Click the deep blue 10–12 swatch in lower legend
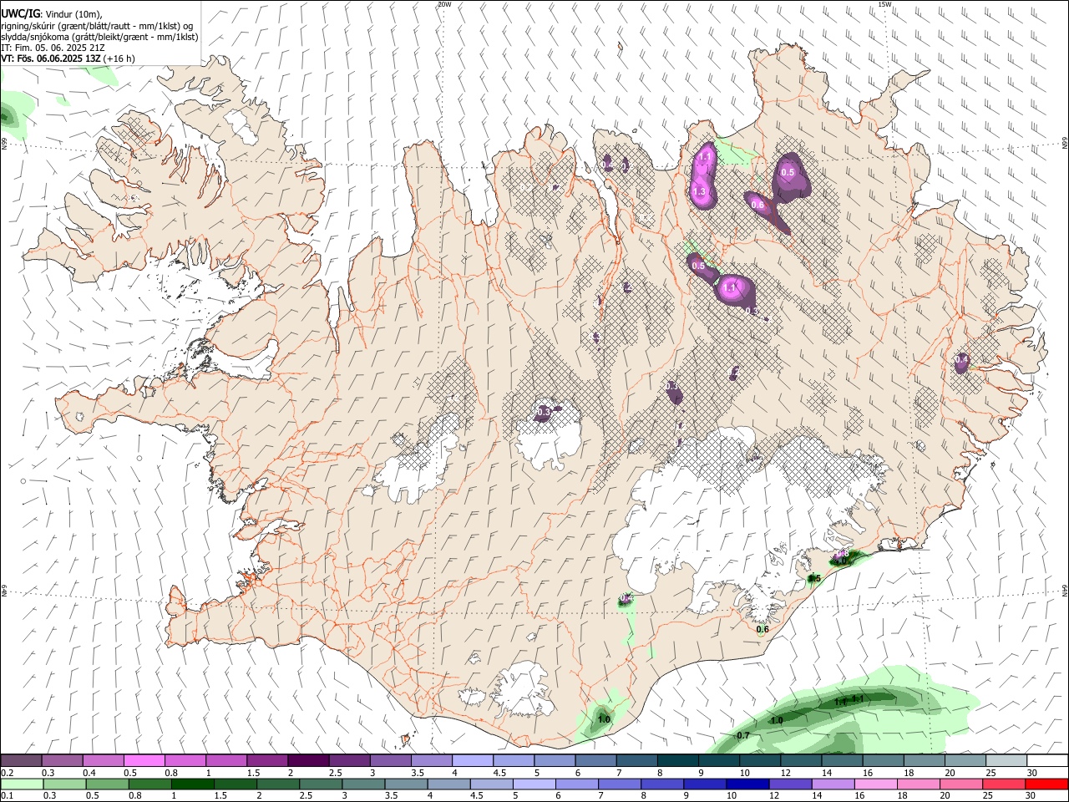Viewport: 1069px width, 802px height. 747,784
